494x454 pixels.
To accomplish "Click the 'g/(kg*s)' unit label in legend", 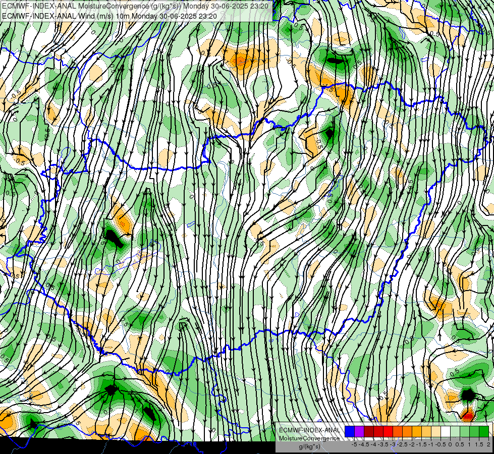I will [x=309, y=447].
